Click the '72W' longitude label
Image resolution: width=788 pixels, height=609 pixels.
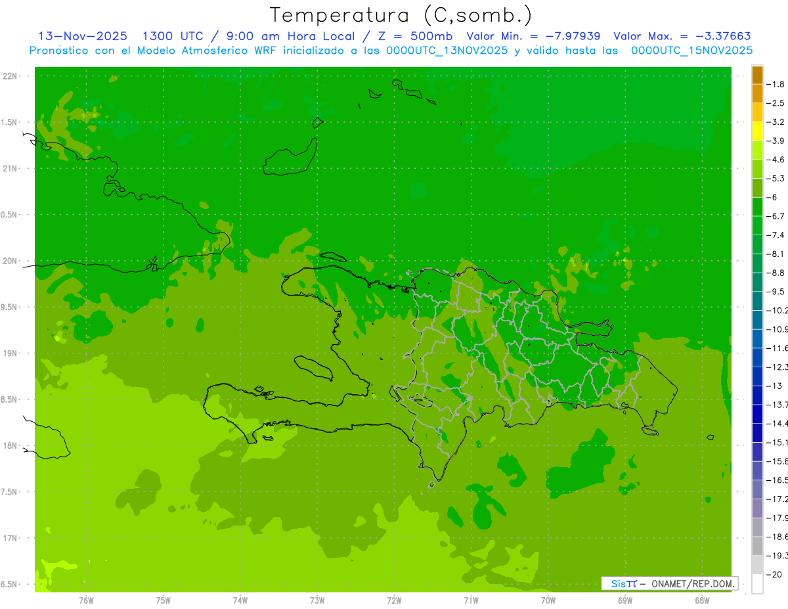tap(394, 600)
